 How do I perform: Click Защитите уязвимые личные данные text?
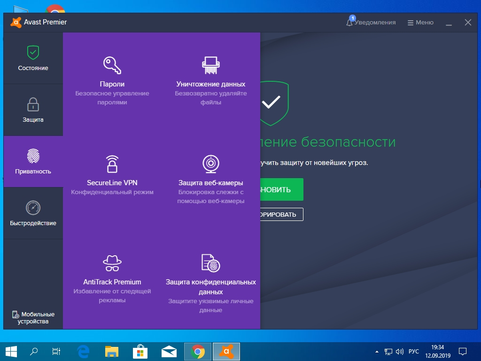pos(211,306)
